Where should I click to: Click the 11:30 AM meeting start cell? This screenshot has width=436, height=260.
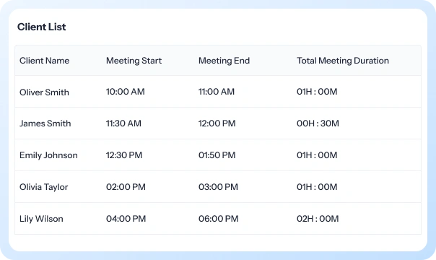click(x=123, y=123)
